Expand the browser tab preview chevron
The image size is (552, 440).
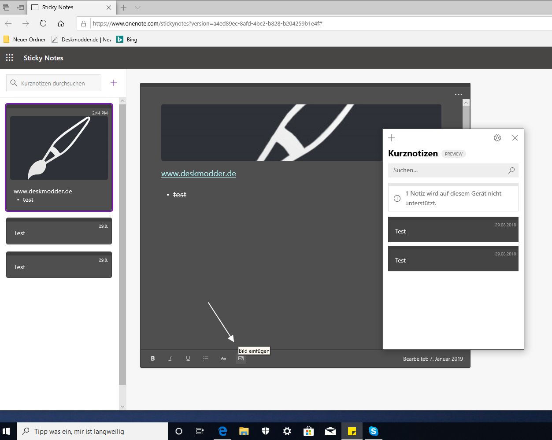[137, 7]
